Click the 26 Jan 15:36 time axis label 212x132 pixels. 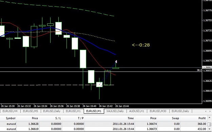click(x=57, y=106)
